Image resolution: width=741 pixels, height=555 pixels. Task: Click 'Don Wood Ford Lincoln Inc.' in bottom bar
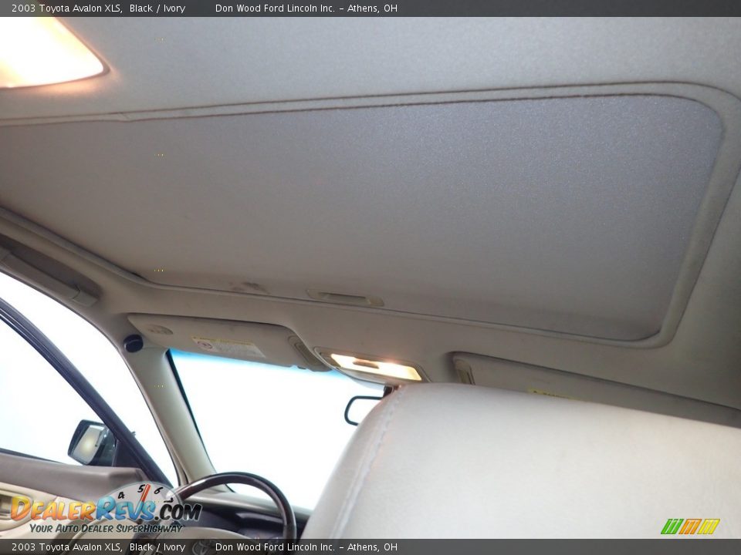click(275, 547)
